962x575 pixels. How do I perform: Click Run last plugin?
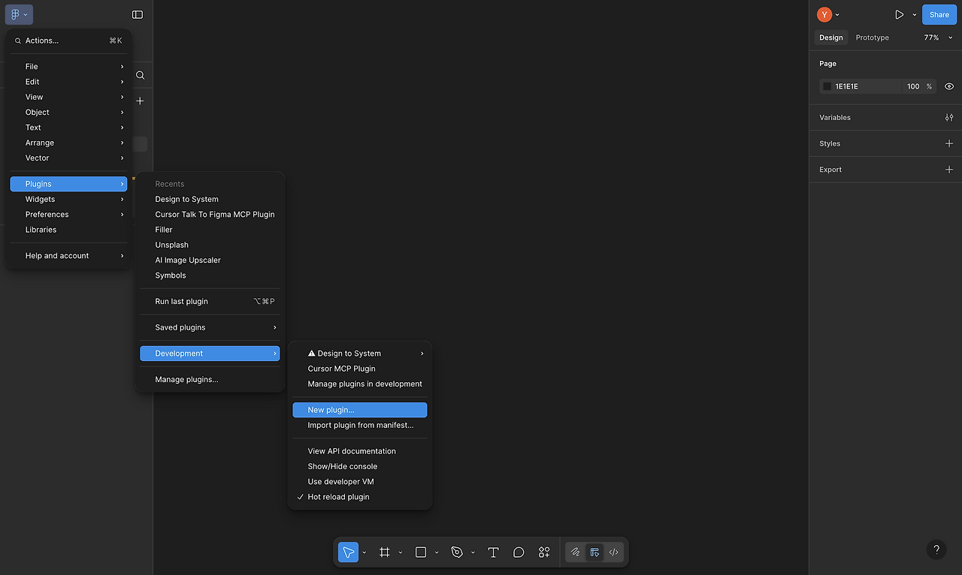coord(210,301)
